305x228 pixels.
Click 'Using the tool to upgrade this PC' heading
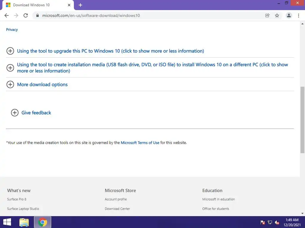(x=111, y=51)
